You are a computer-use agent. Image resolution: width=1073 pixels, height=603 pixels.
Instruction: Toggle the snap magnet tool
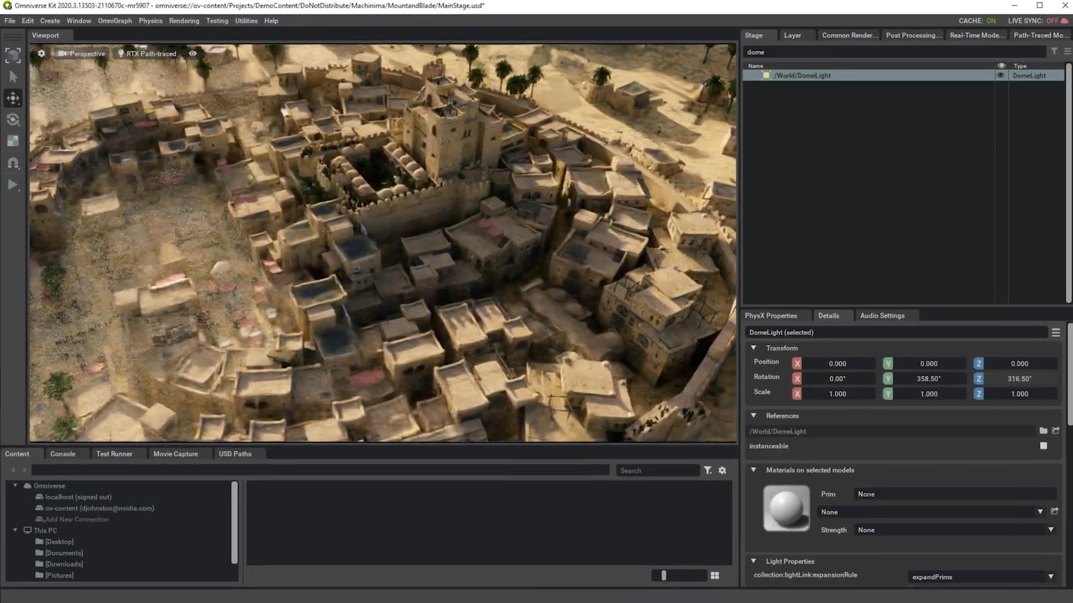click(x=13, y=163)
